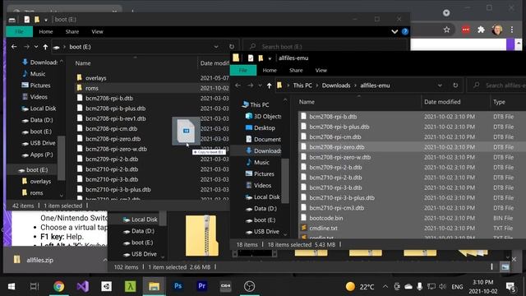Viewport: 526px width, 296px height.
Task: Select Downloads in allfiles-emu address bar
Action: (336, 86)
